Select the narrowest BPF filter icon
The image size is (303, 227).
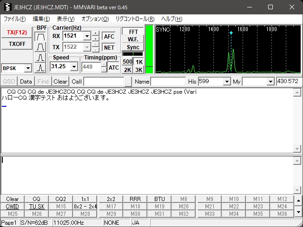41,68
